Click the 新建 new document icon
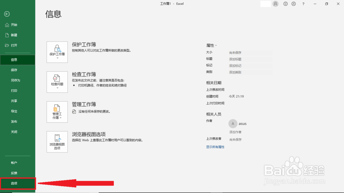Screen dimensions: 344x193 (x=7, y=35)
